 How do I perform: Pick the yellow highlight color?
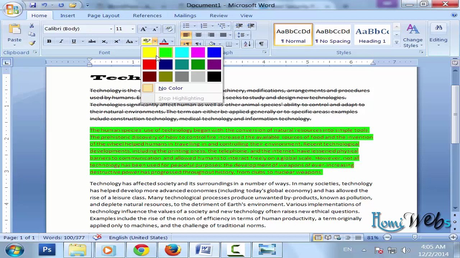149,53
